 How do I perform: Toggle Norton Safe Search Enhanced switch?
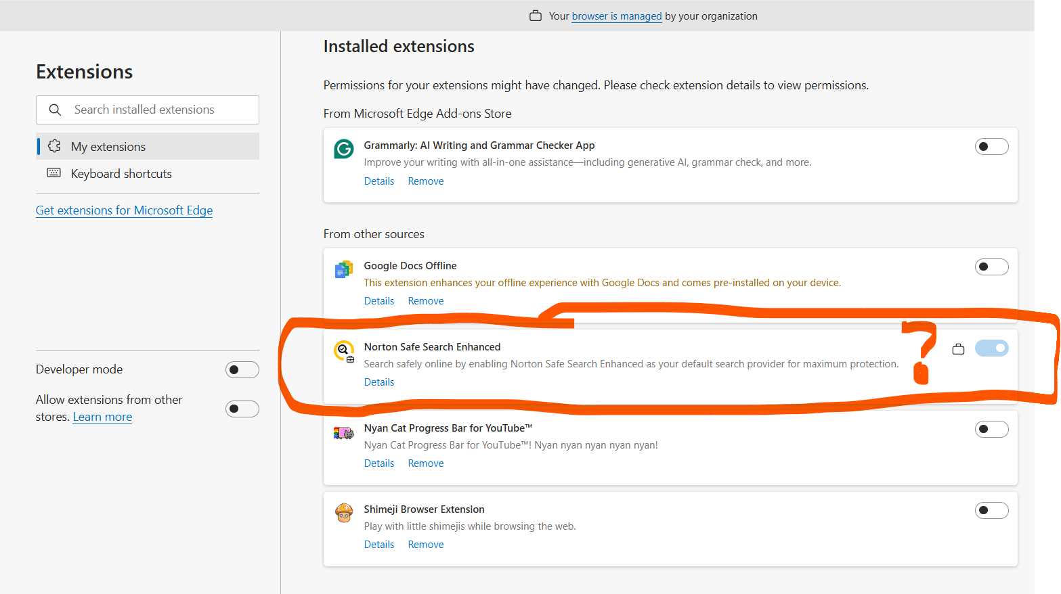[x=991, y=348]
